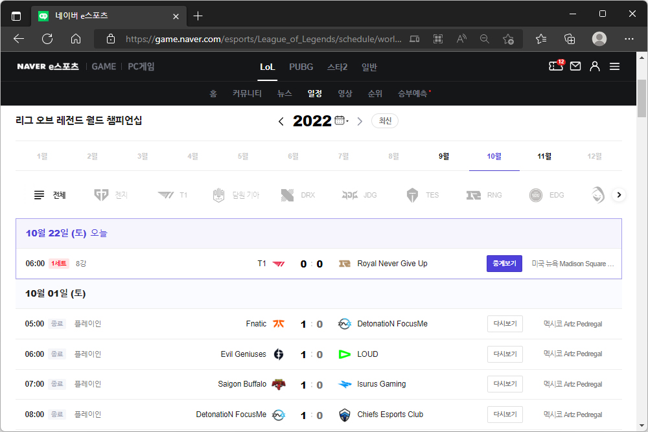Open browser Collections
648x432 pixels.
tap(570, 39)
